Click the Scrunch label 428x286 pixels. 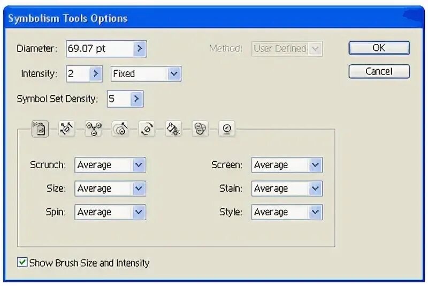48,165
